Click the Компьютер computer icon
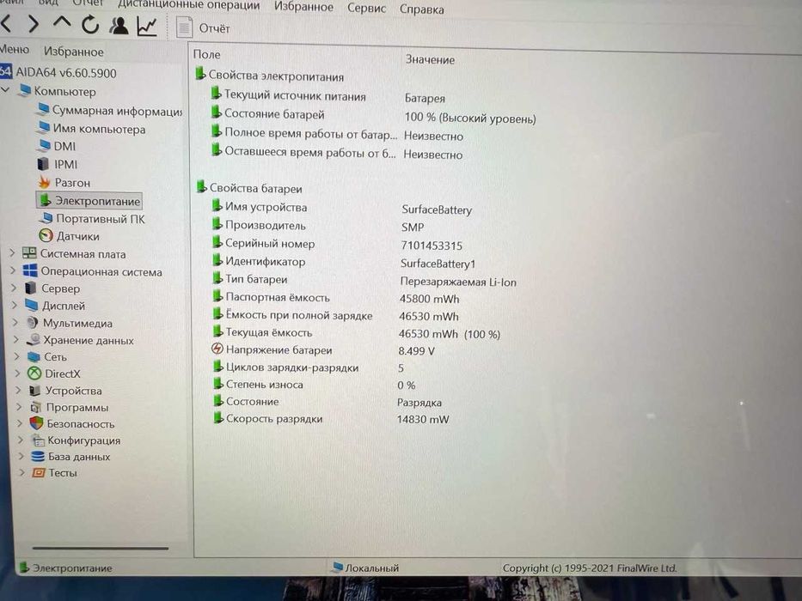802x601 pixels. pyautogui.click(x=25, y=90)
